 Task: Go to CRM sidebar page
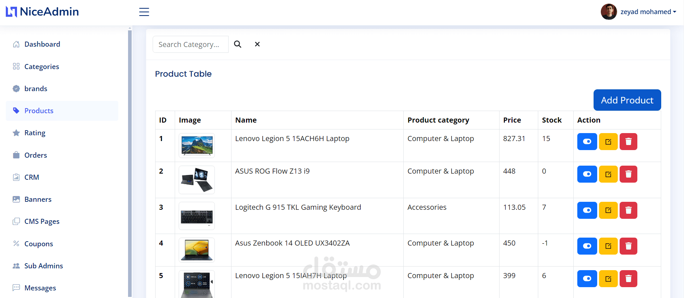pyautogui.click(x=62, y=177)
